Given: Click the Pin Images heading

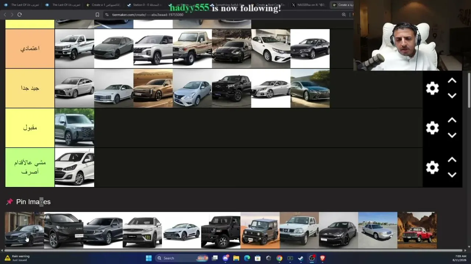Looking at the screenshot, I should (33, 202).
